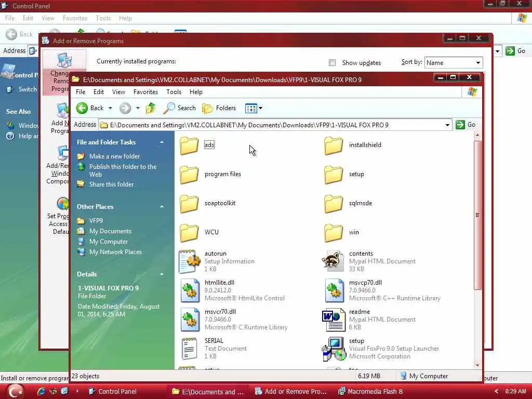Switch to Macromedia Flash 8 taskbar button
Viewport: 532px width, 399px height.
pyautogui.click(x=370, y=392)
